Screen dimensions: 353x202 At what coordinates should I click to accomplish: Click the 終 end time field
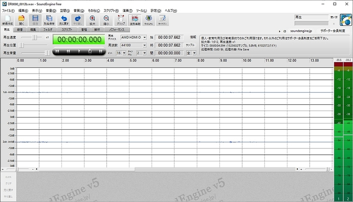pyautogui.click(x=169, y=45)
